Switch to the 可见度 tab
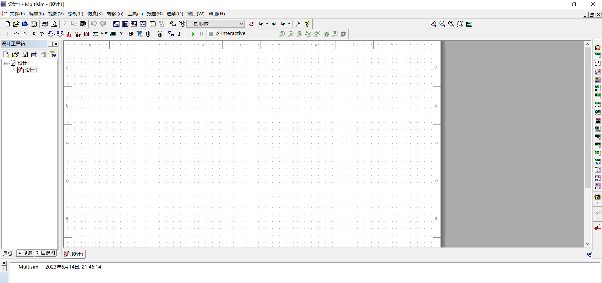Viewport: 602px width, 283px height. (25, 253)
